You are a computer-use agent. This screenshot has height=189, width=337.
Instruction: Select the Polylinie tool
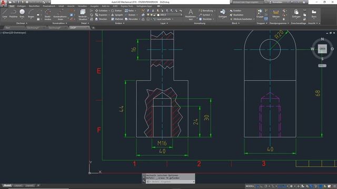13,14
